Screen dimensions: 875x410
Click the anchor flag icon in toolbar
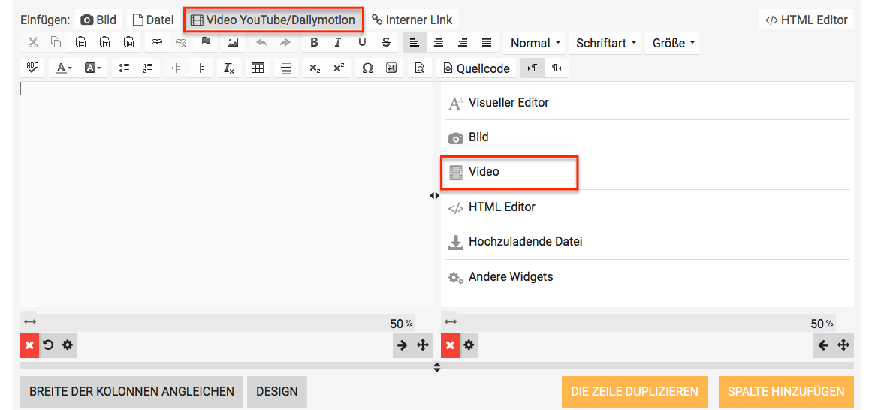click(x=205, y=43)
